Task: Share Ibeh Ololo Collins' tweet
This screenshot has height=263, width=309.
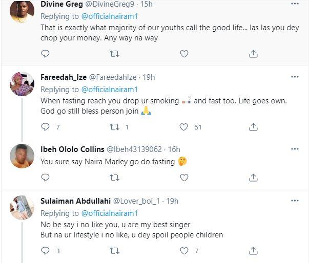Action: [x=253, y=178]
